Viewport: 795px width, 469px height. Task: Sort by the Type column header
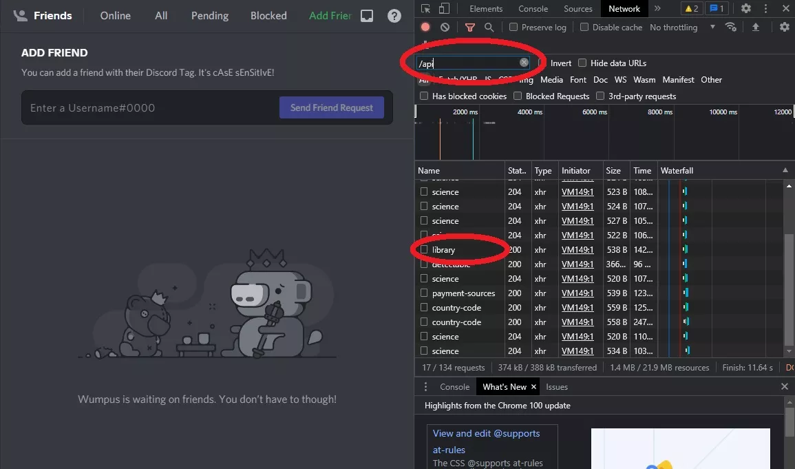point(544,171)
